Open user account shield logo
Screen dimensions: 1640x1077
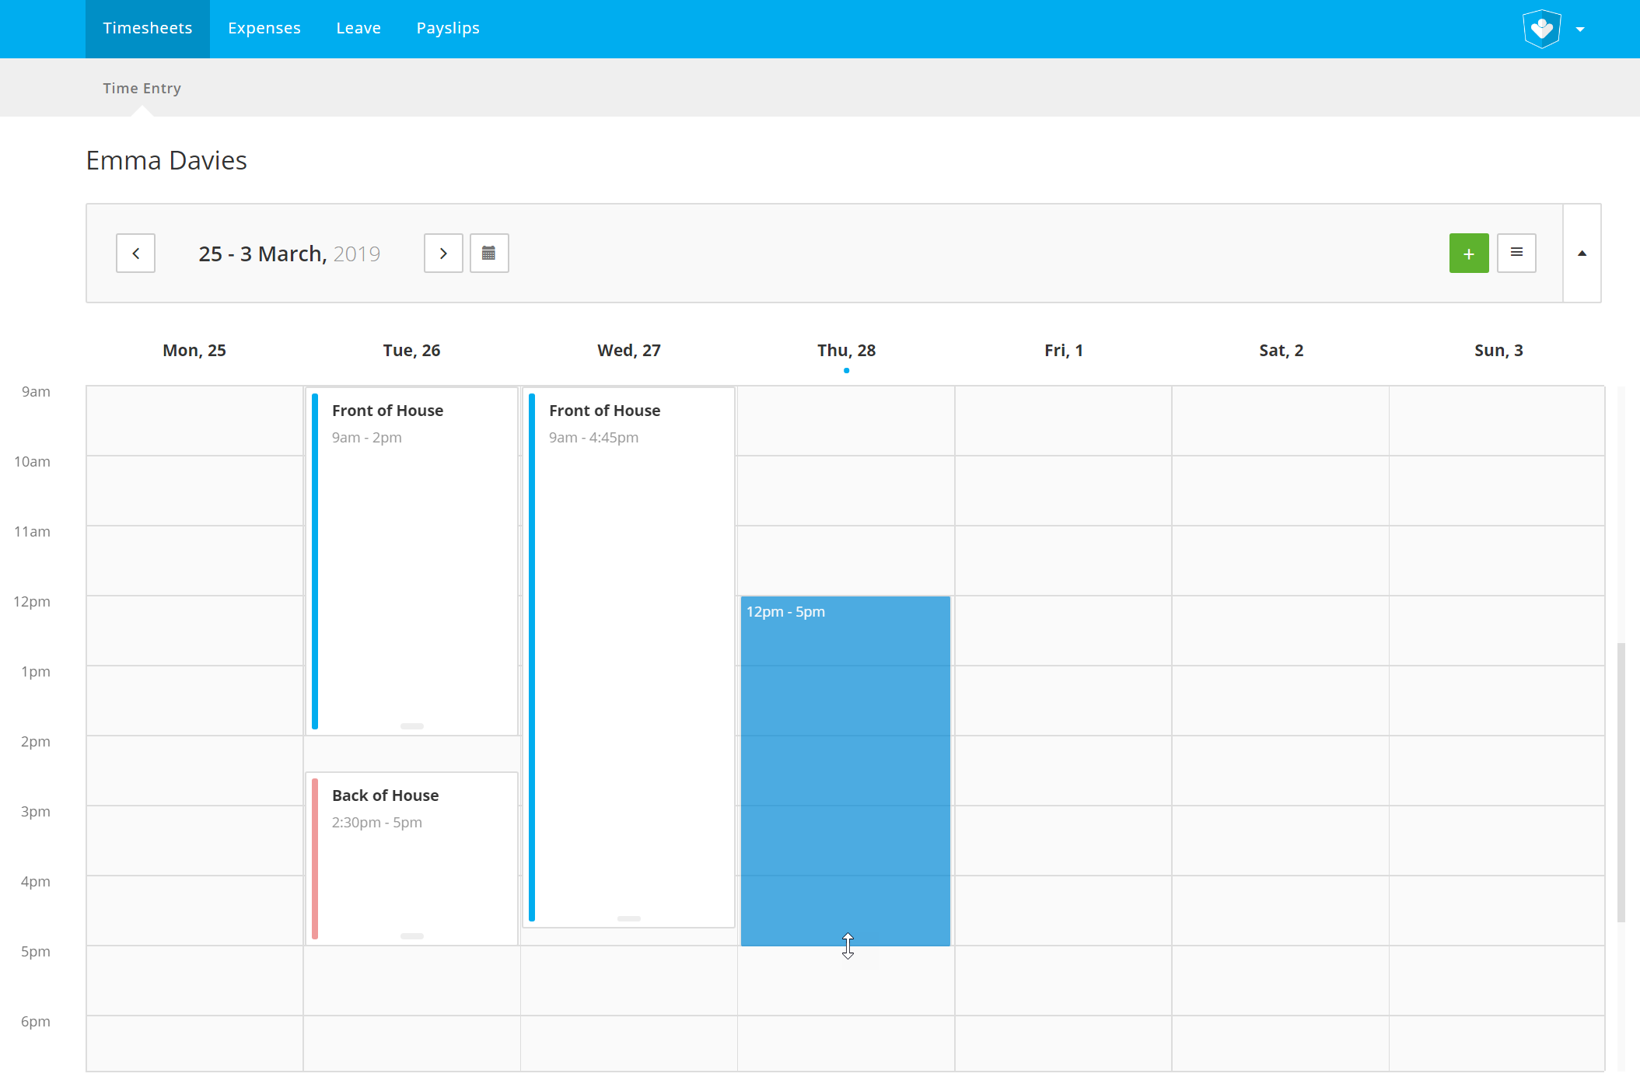(1542, 29)
